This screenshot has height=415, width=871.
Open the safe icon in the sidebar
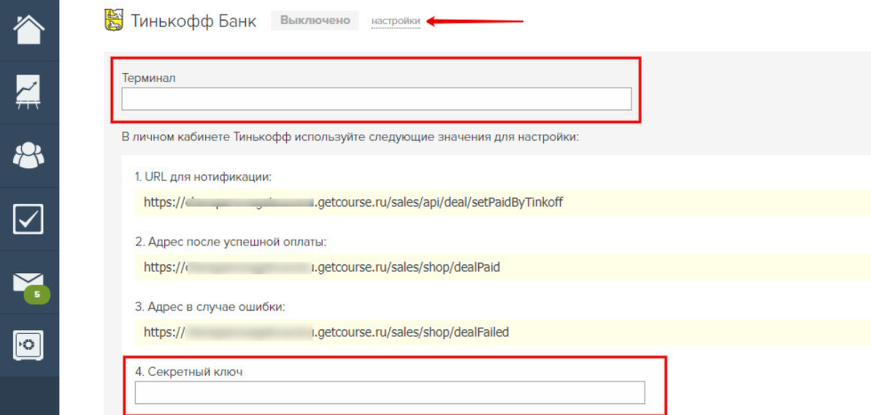pos(29,346)
